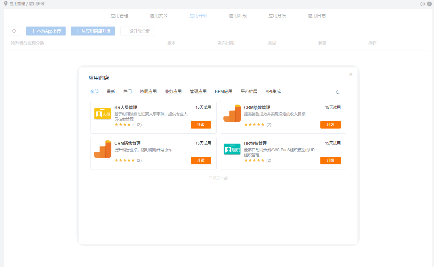Viewport: 434px width, 267px height.
Task: Click the HR组织管理 title text
Action: click(x=255, y=143)
